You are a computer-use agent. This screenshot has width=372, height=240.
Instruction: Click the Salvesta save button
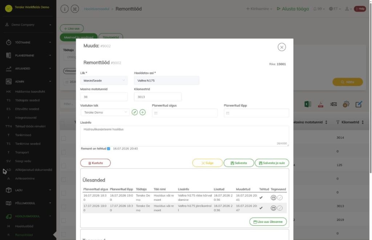pyautogui.click(x=239, y=163)
